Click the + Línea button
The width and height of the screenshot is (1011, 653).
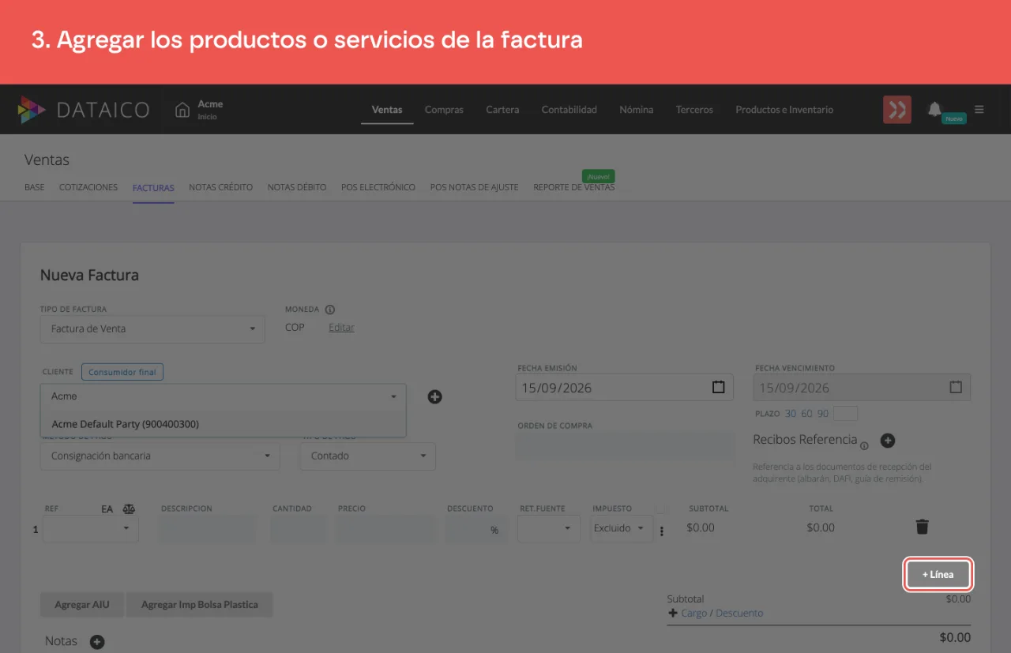tap(938, 574)
